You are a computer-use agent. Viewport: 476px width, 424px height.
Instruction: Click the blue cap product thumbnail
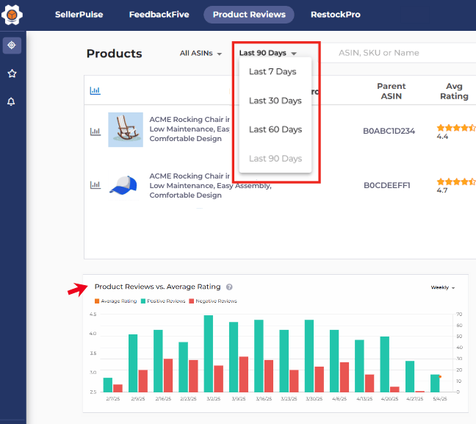point(124,185)
